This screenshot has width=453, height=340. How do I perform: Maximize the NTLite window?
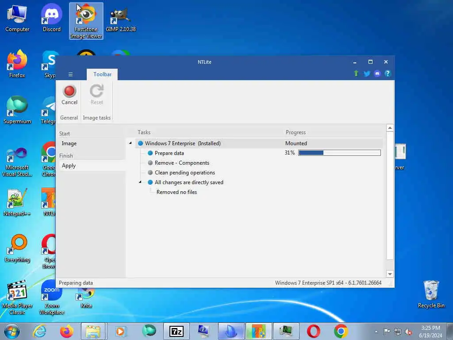coord(370,62)
